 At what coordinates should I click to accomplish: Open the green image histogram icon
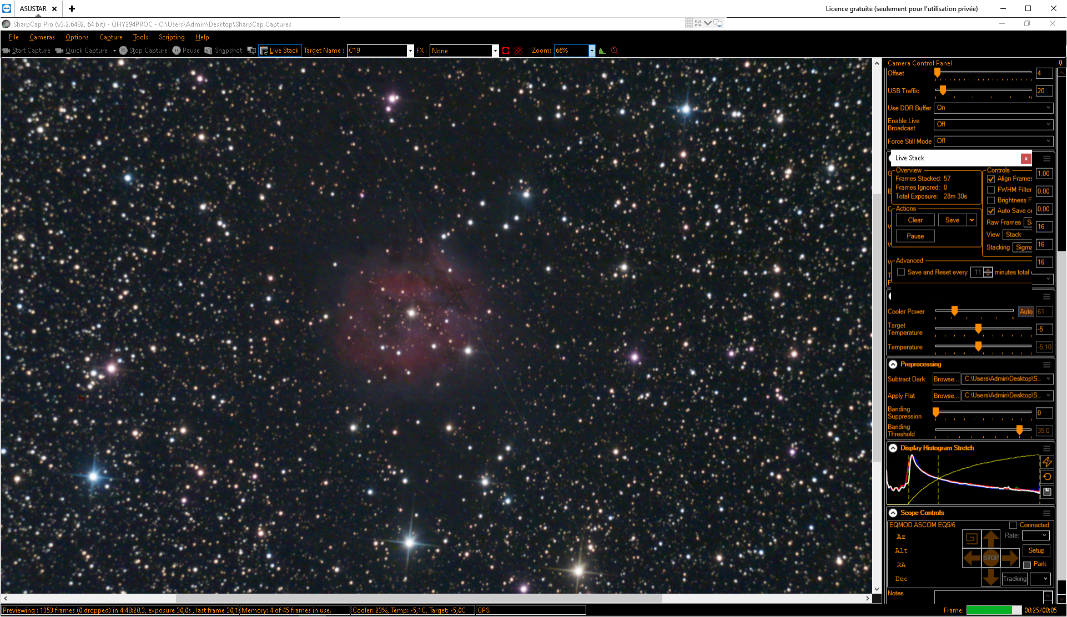(x=602, y=50)
